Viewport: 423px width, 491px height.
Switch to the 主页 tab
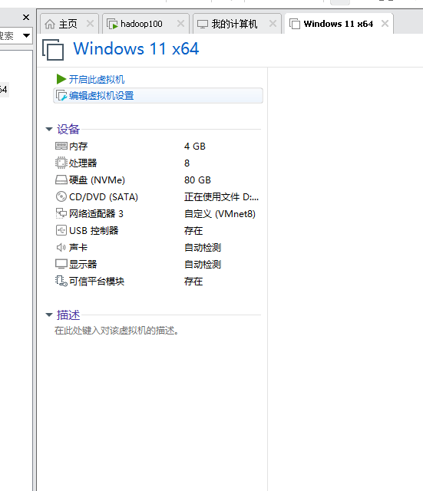pyautogui.click(x=69, y=24)
